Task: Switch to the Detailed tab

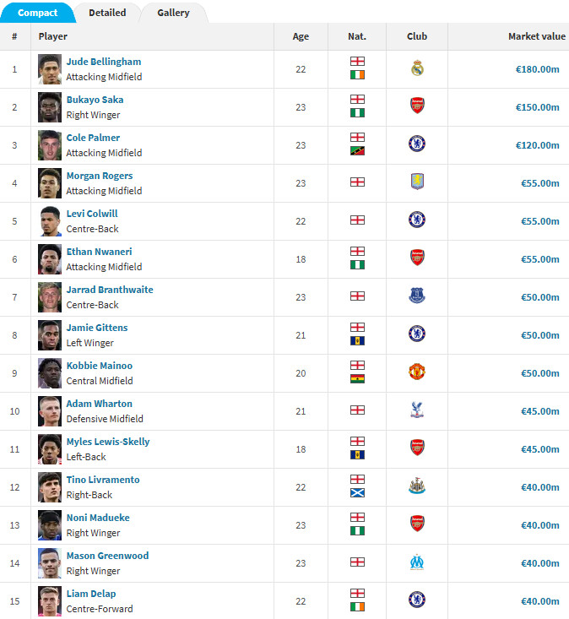Action: pyautogui.click(x=107, y=13)
